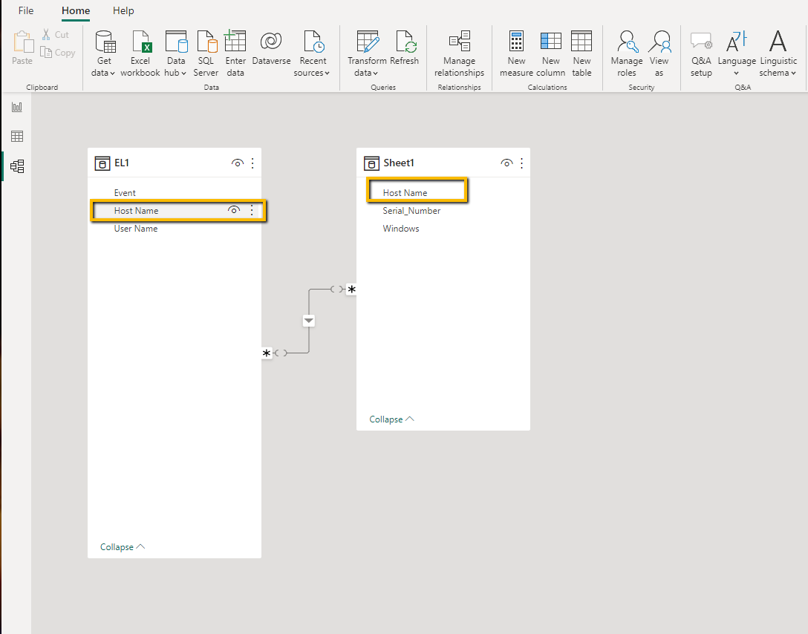Open the Dataverse connector
The width and height of the screenshot is (808, 634).
coord(271,48)
